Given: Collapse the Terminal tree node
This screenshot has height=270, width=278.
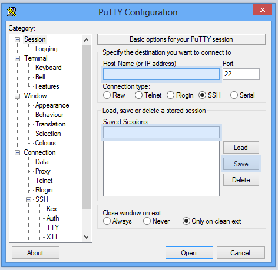Looking at the screenshot, I should [18, 59].
